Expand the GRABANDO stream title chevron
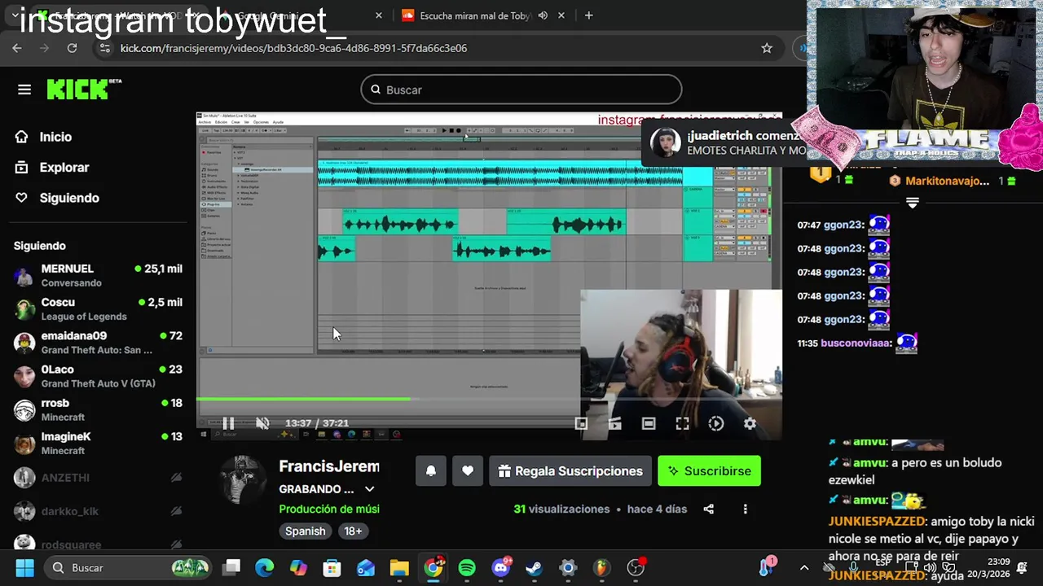This screenshot has width=1043, height=586. [369, 489]
